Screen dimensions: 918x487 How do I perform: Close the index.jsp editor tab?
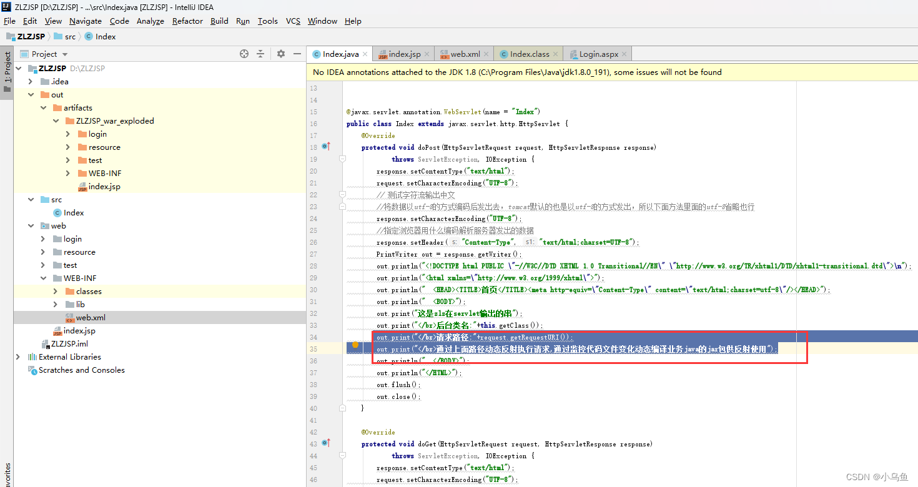click(427, 54)
